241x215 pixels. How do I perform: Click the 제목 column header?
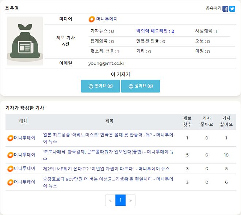(109, 121)
